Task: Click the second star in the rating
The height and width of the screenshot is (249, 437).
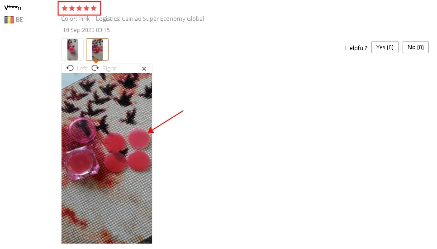Action: [x=72, y=8]
